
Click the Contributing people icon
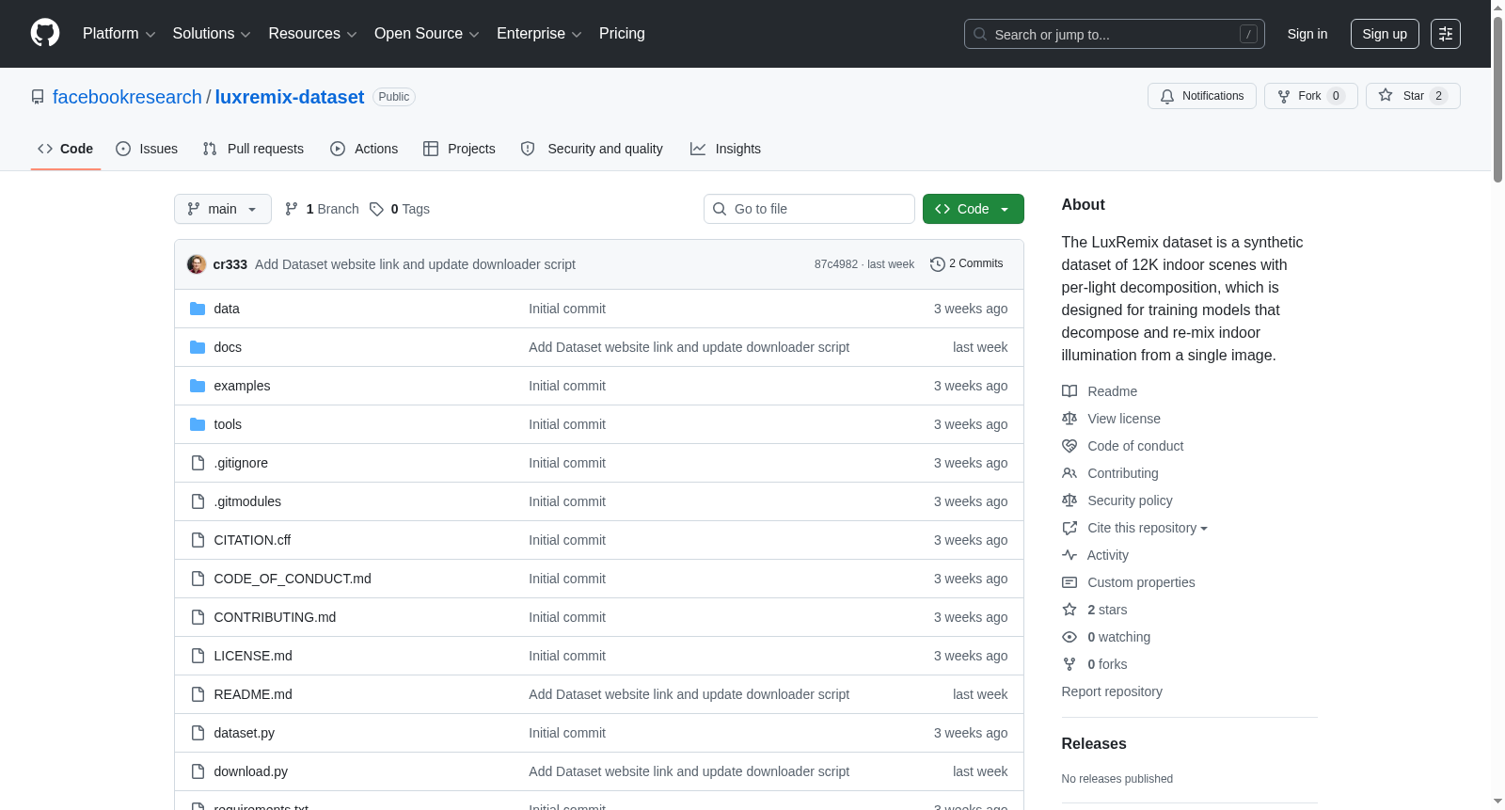pos(1069,473)
